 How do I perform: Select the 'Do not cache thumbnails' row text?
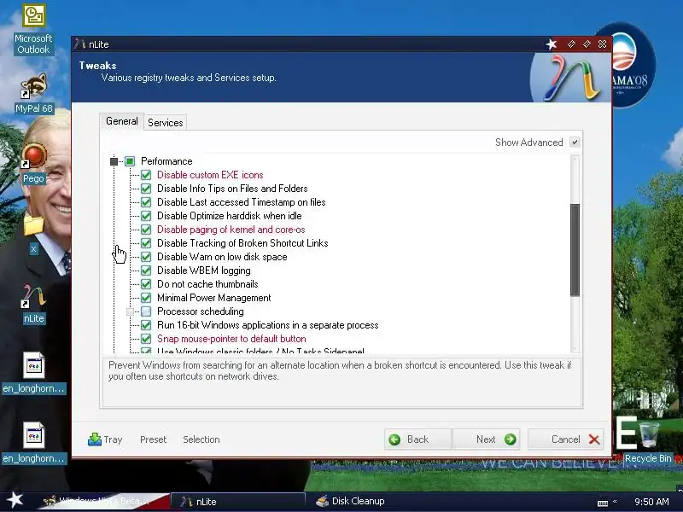point(207,284)
